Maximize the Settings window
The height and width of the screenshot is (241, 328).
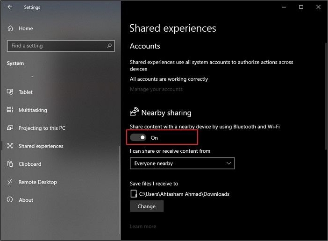pyautogui.click(x=301, y=7)
